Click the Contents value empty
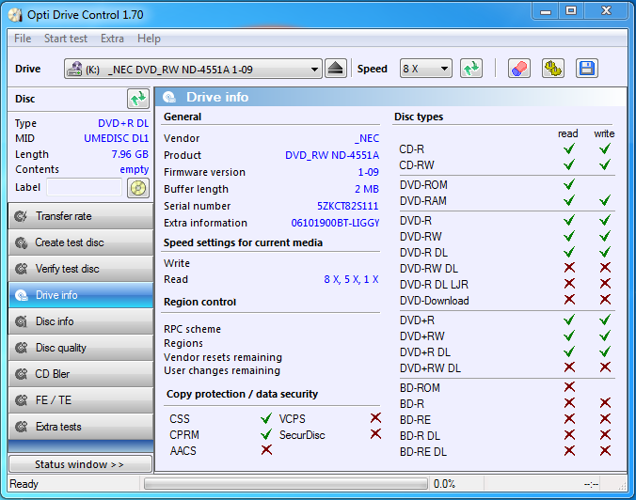 point(135,169)
